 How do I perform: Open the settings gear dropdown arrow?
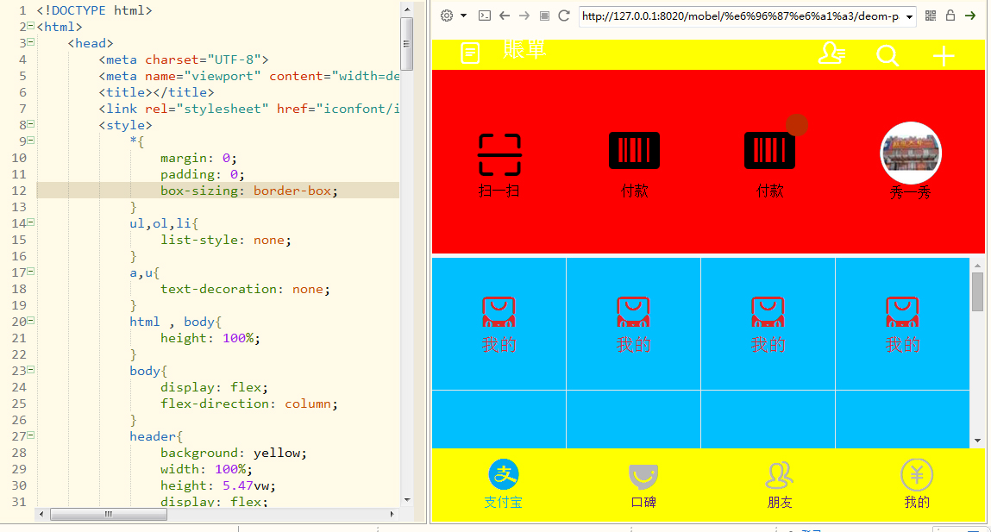463,16
